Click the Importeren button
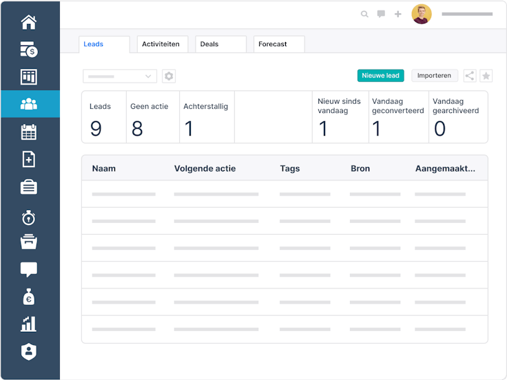 pos(434,76)
